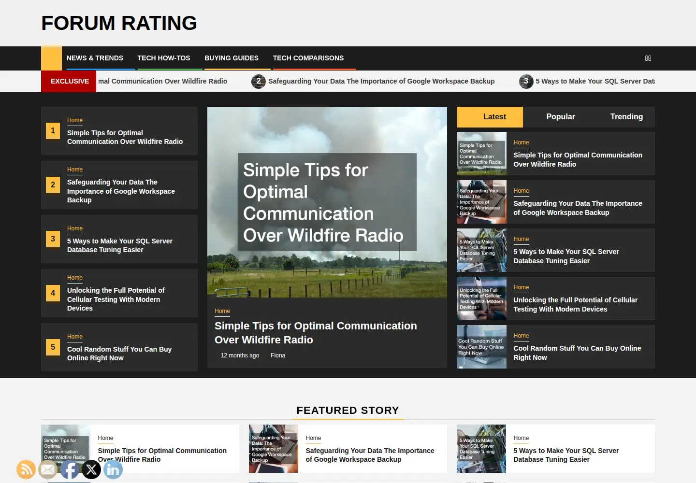Open numbered story 3 about SQL Server tuning
Screen dimensions: 696x483
120,245
